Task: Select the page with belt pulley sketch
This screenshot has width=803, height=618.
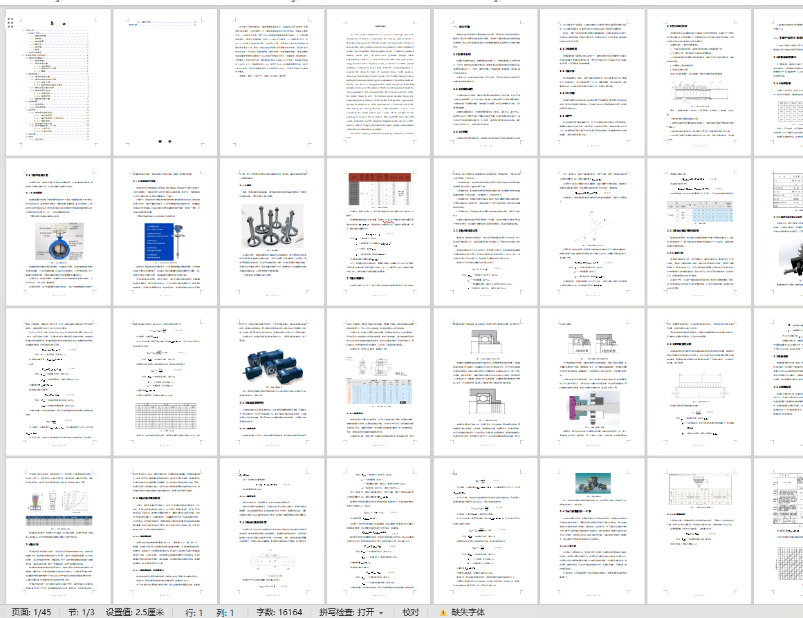Action: coord(272,532)
